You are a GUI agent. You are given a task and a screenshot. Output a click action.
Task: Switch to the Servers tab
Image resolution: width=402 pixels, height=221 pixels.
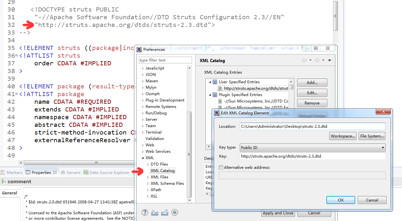point(71,172)
